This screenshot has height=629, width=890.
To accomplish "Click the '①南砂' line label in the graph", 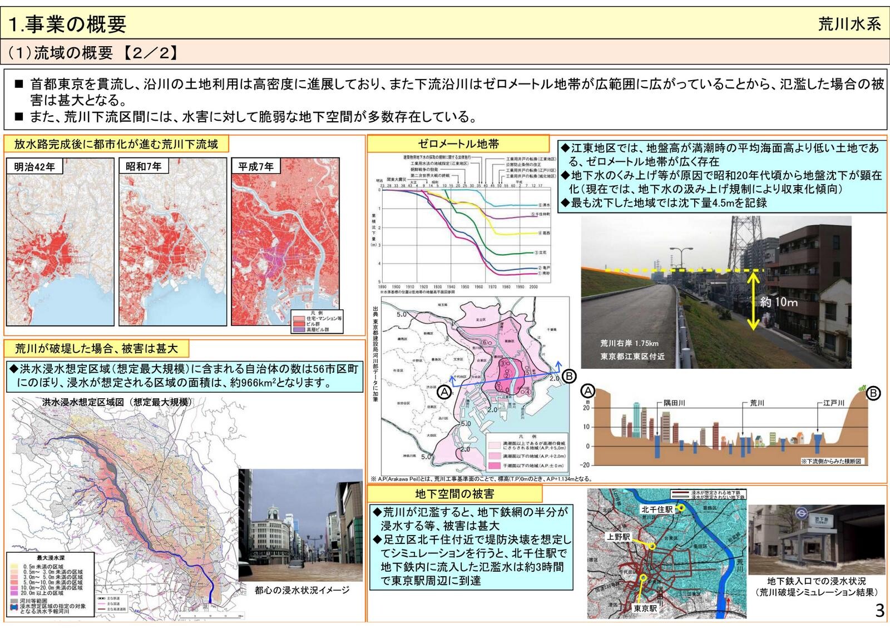I will 543,273.
